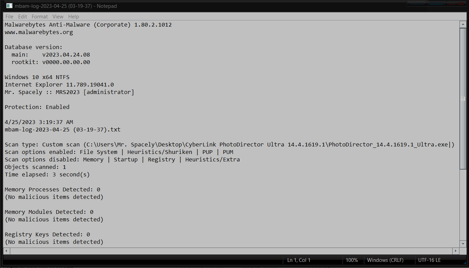Open the View menu

click(x=58, y=16)
